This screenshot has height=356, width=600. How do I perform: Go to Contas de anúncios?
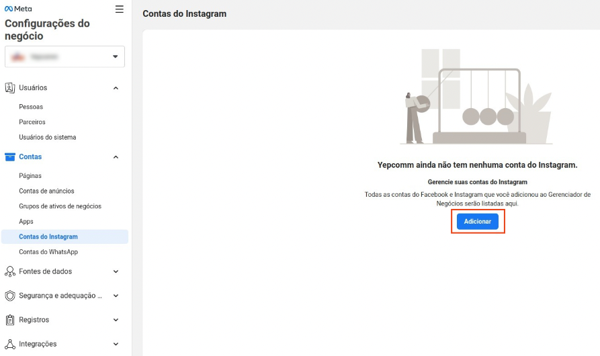tap(46, 191)
